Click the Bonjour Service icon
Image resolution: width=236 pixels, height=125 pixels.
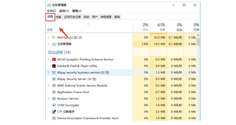point(54,99)
